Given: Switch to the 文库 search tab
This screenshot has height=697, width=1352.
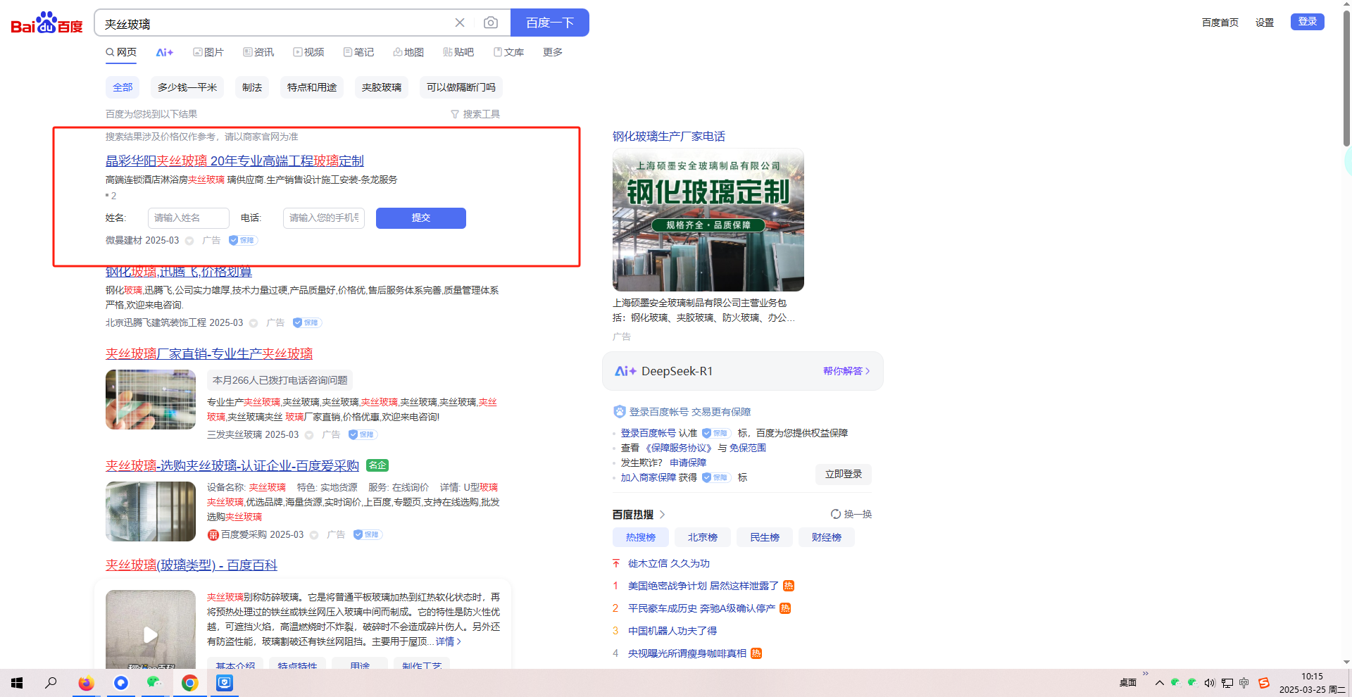Looking at the screenshot, I should (508, 52).
